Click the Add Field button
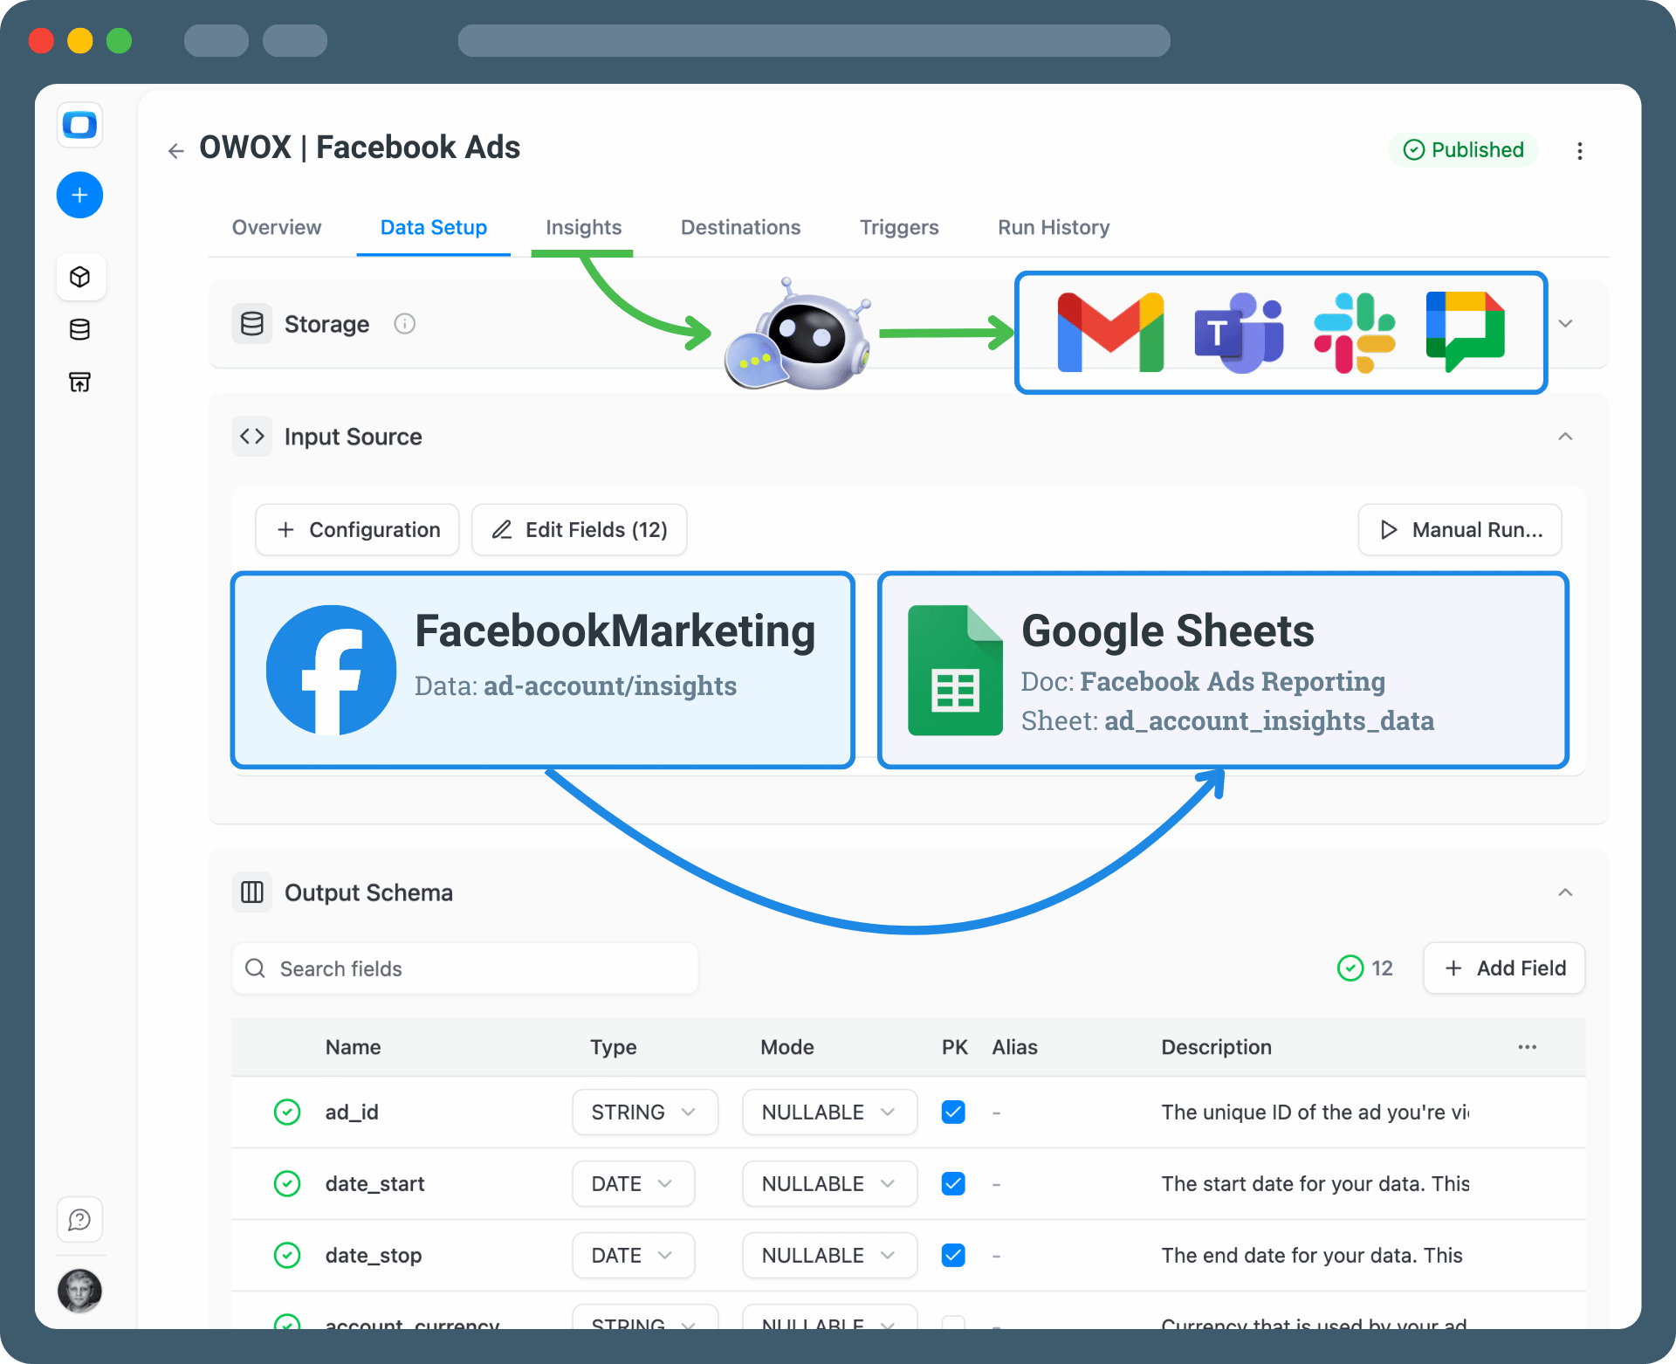The height and width of the screenshot is (1364, 1676). (x=1503, y=968)
